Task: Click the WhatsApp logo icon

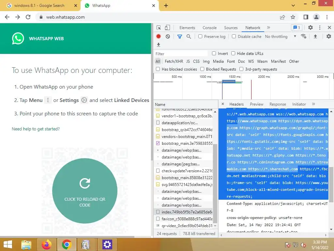Action: pyautogui.click(x=18, y=39)
